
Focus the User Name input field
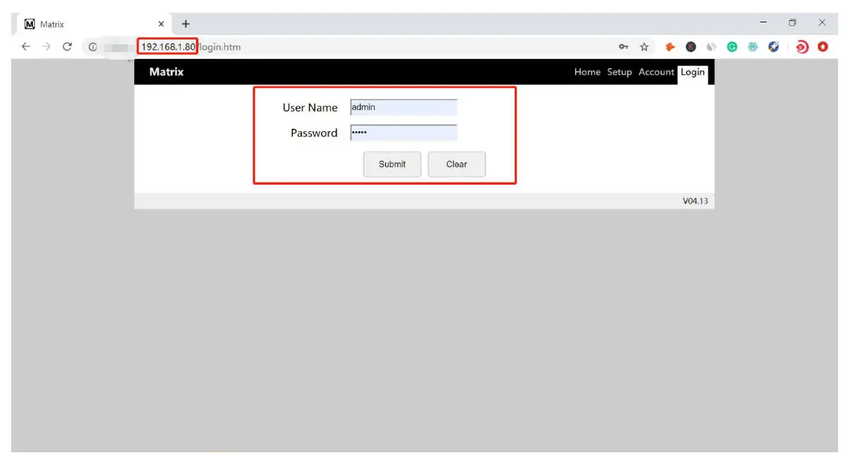coord(403,107)
